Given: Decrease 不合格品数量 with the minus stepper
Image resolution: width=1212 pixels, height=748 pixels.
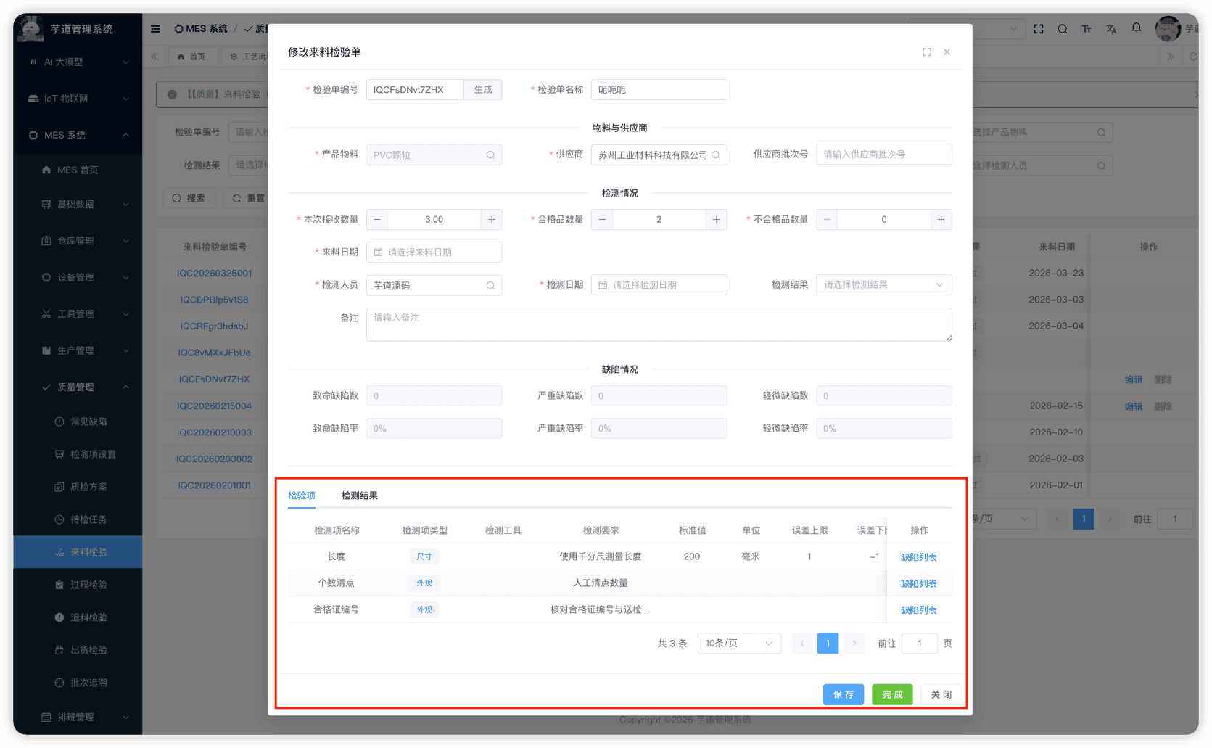Looking at the screenshot, I should (826, 219).
